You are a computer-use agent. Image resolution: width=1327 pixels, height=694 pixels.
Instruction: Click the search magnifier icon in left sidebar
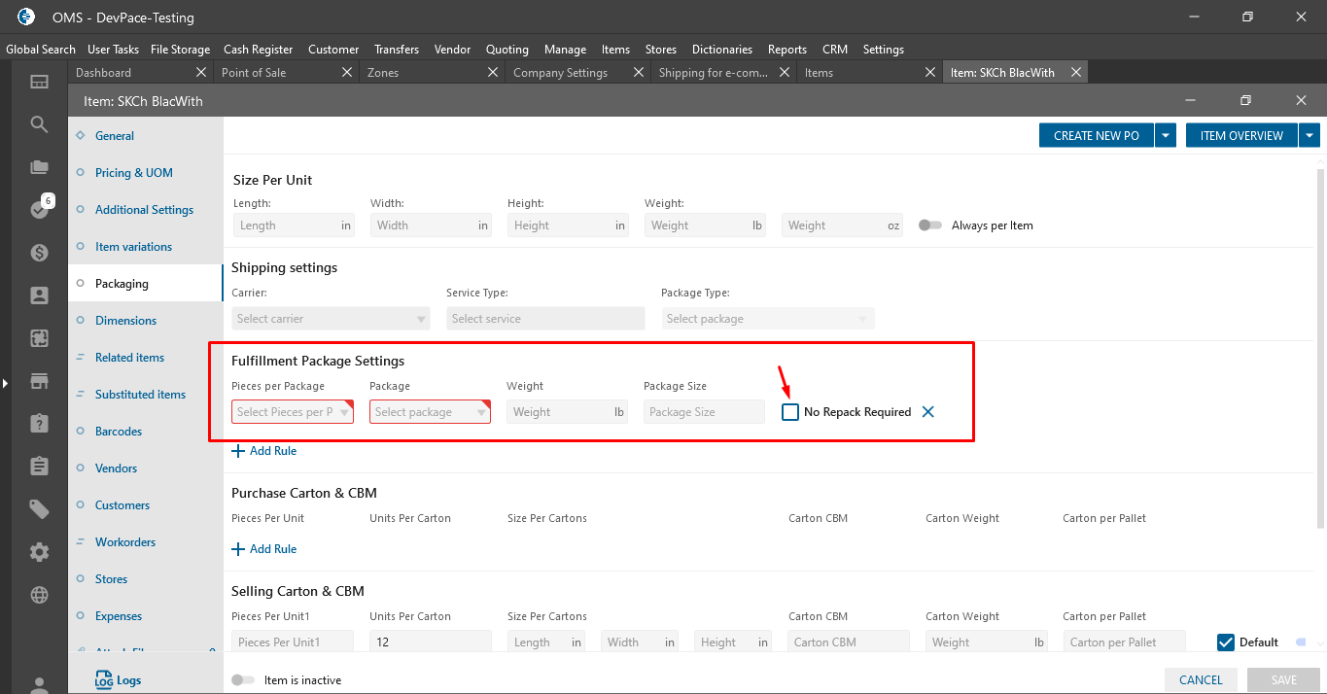pos(39,124)
